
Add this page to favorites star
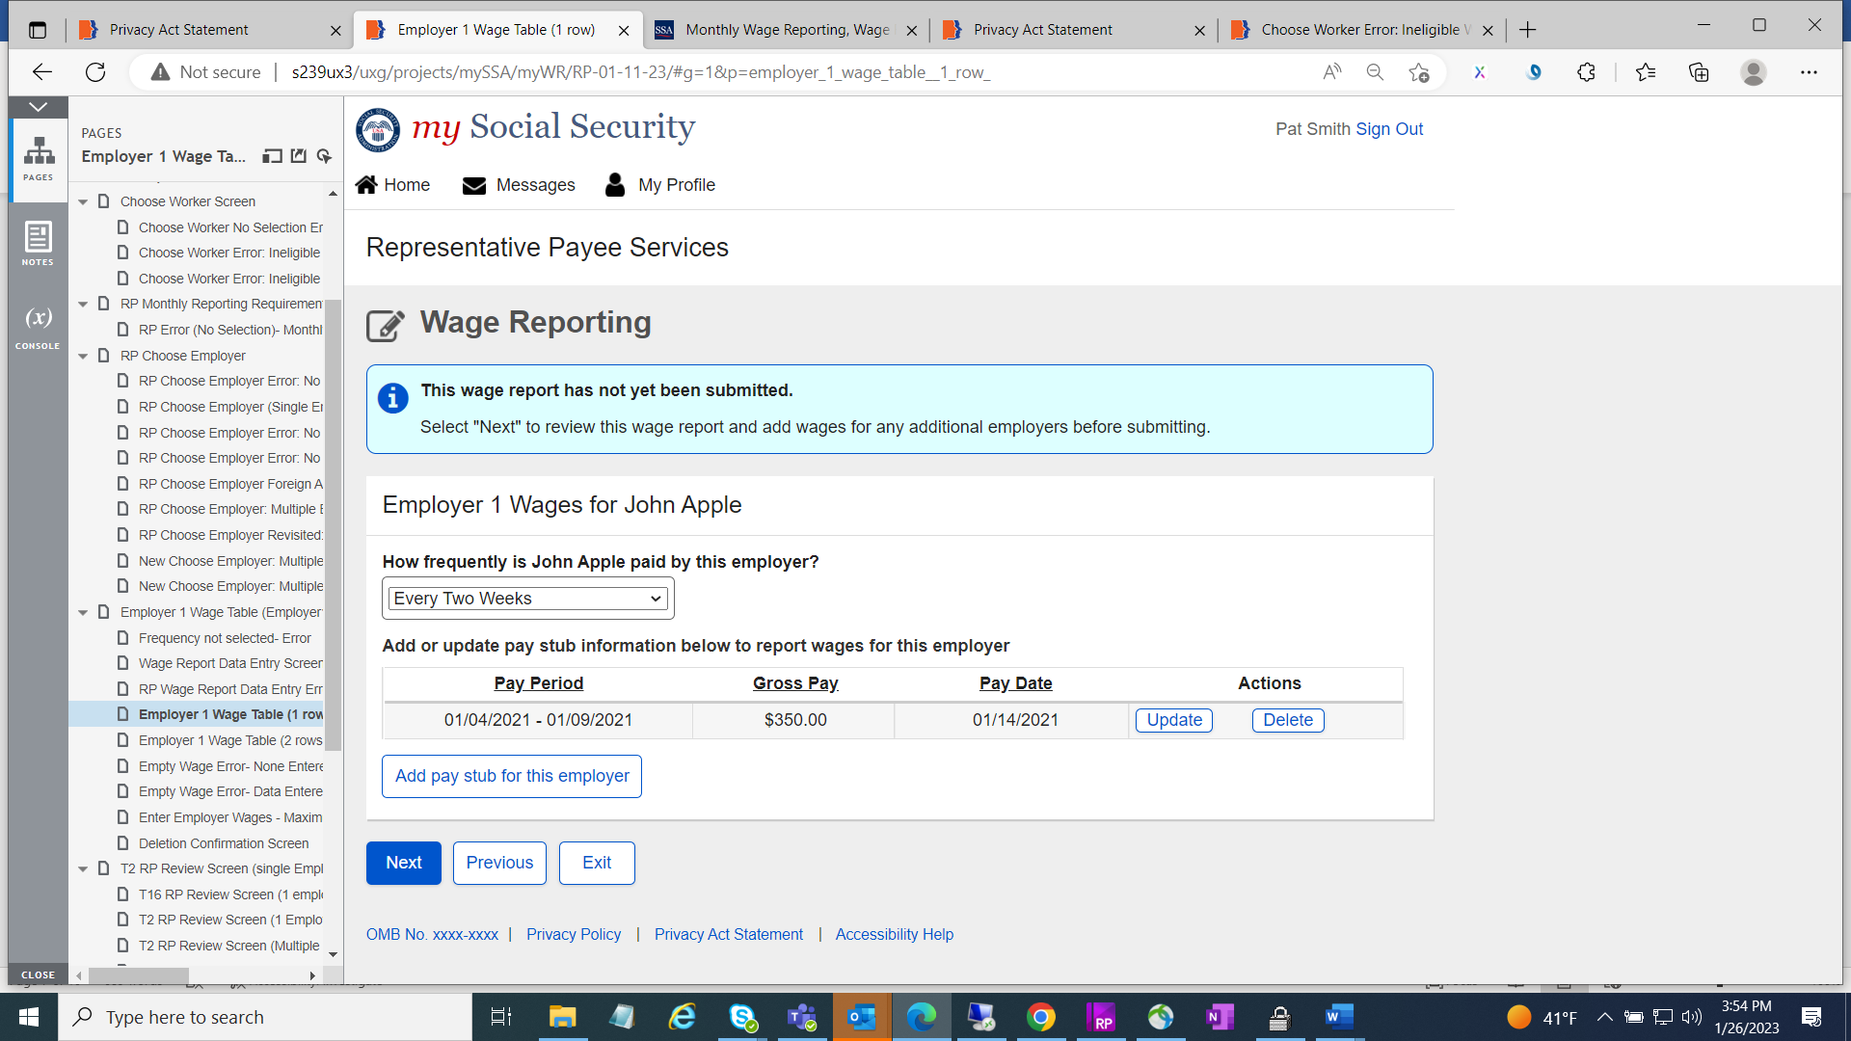click(x=1418, y=72)
